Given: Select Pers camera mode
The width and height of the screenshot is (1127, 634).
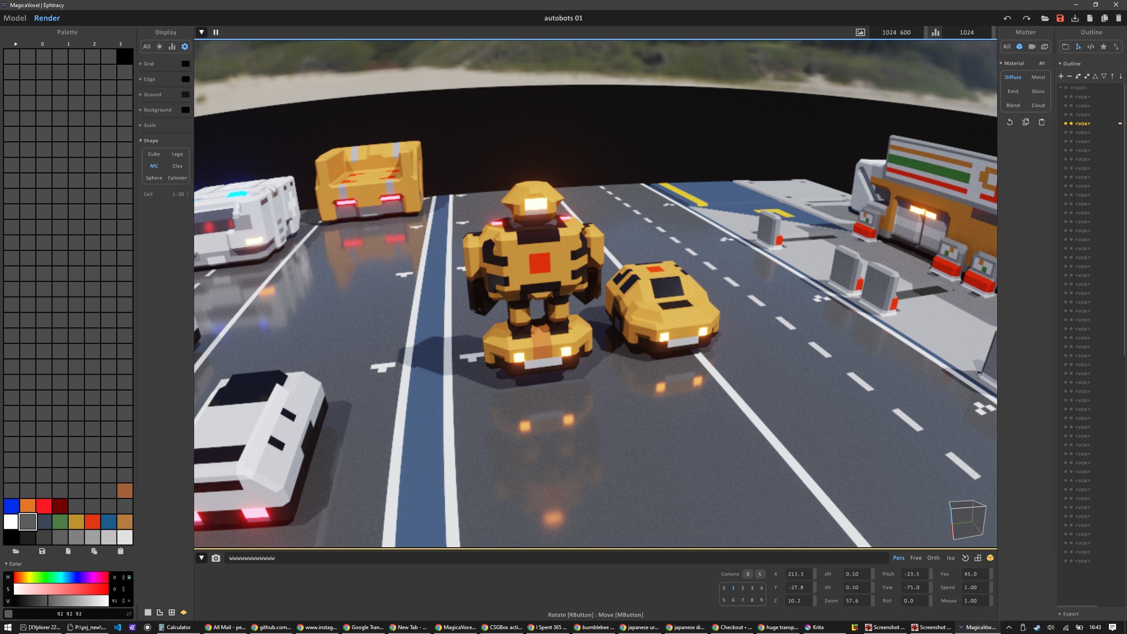Looking at the screenshot, I should click(899, 558).
